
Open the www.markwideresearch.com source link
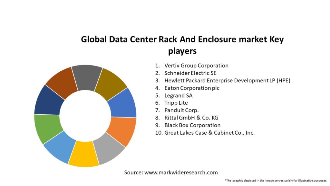pyautogui.click(x=181, y=172)
